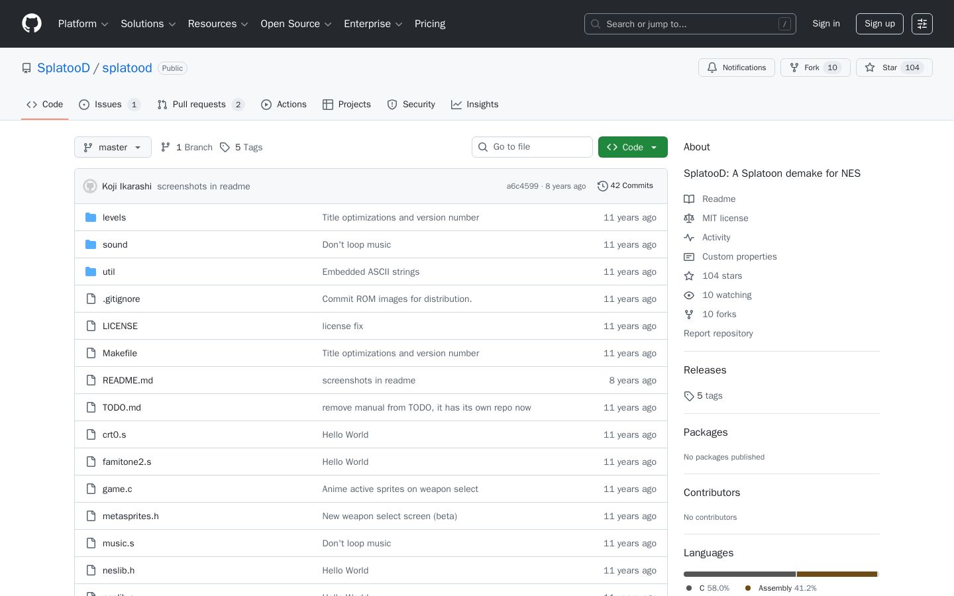Click the fork icon beside 10 forks
The width and height of the screenshot is (954, 596).
[689, 314]
